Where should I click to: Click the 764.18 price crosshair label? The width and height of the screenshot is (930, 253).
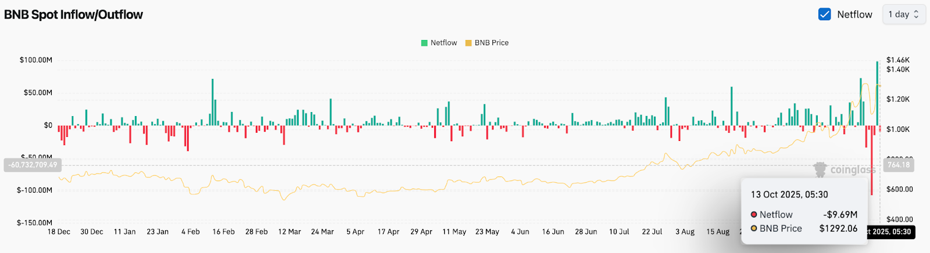point(898,165)
